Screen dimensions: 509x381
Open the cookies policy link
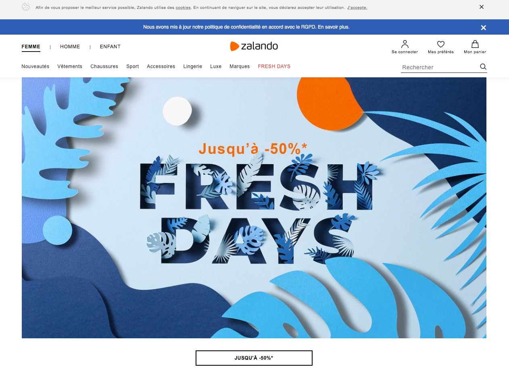(x=183, y=8)
